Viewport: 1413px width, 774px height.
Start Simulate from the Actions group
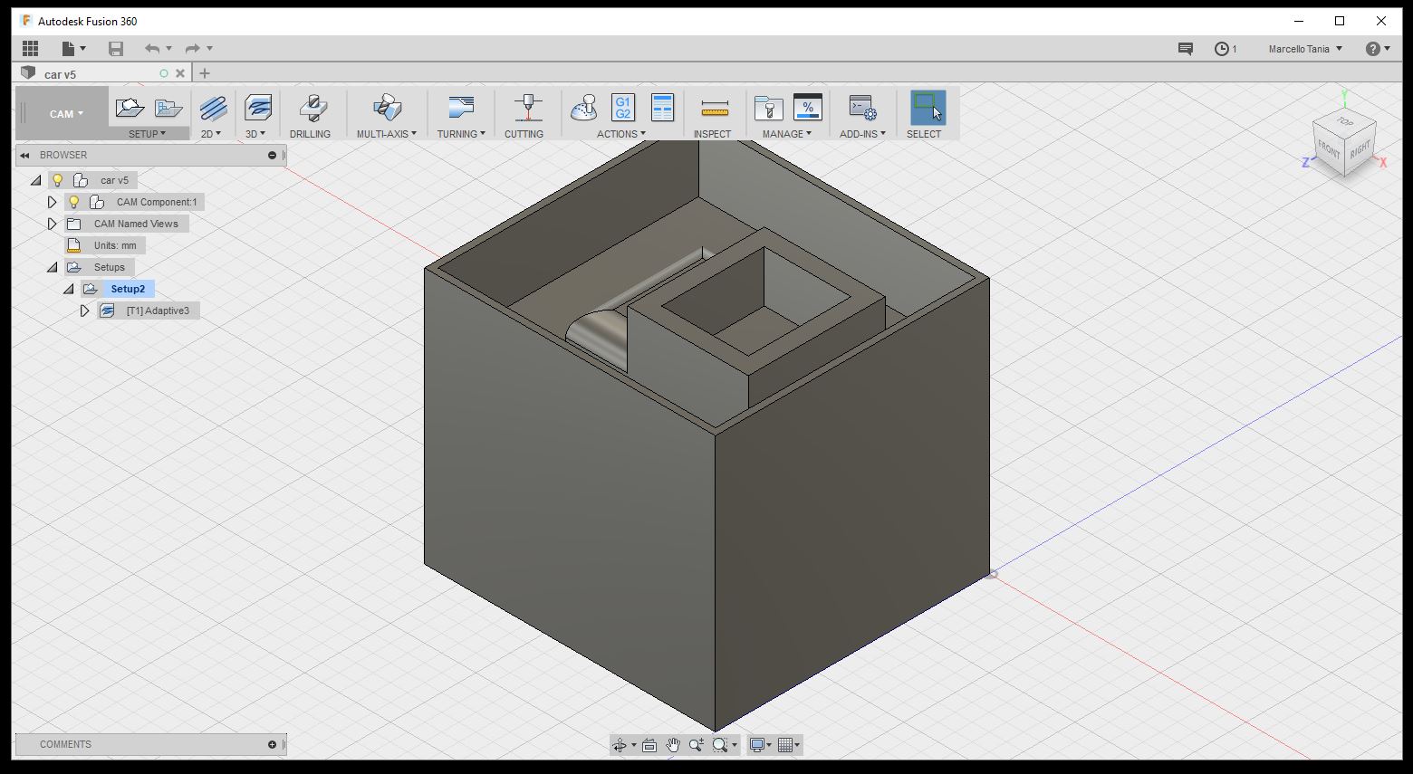tap(584, 108)
